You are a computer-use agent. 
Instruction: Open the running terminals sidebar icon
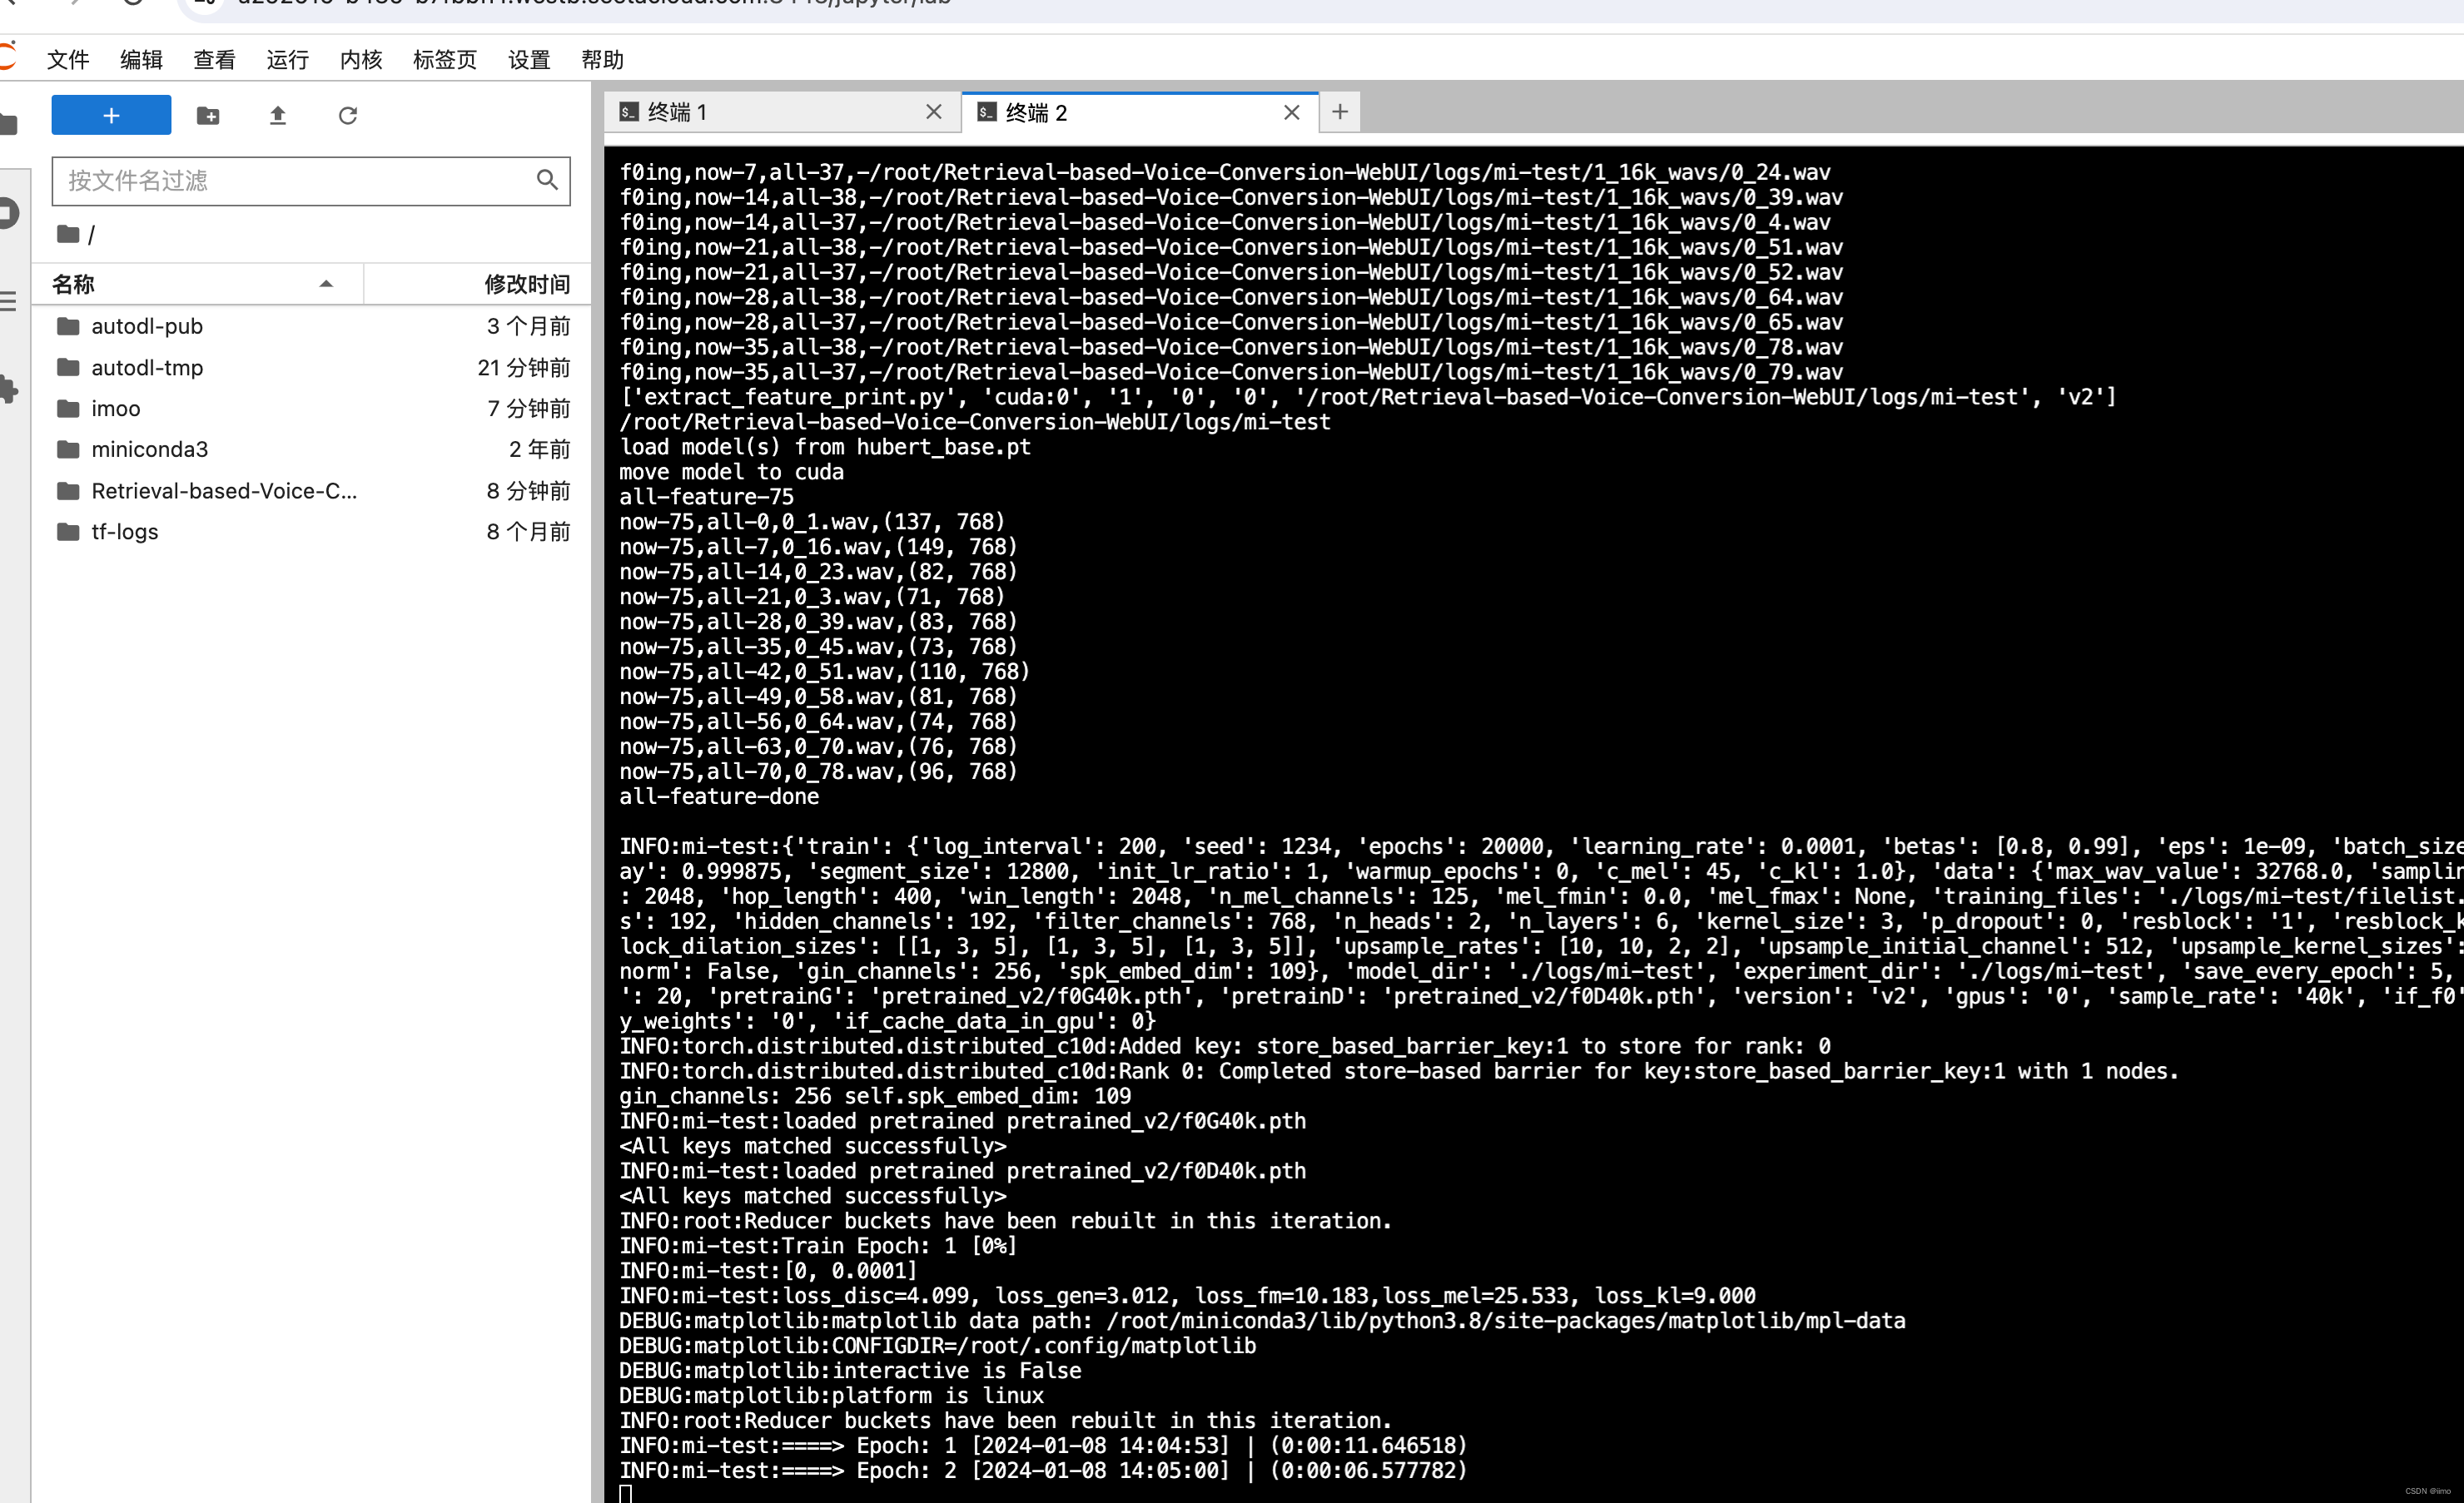8,213
